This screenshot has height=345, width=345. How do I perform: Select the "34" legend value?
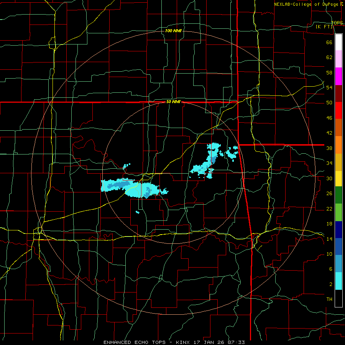[x=329, y=163]
